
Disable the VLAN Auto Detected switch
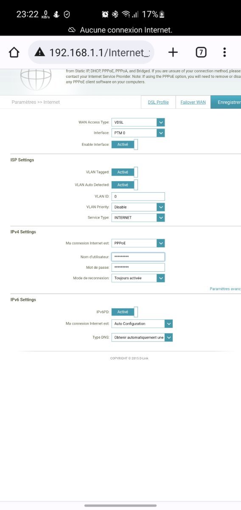(125, 185)
